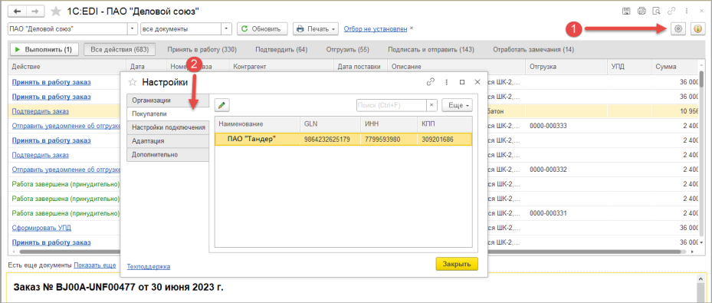Click the printer icon in title bar

coord(641,11)
